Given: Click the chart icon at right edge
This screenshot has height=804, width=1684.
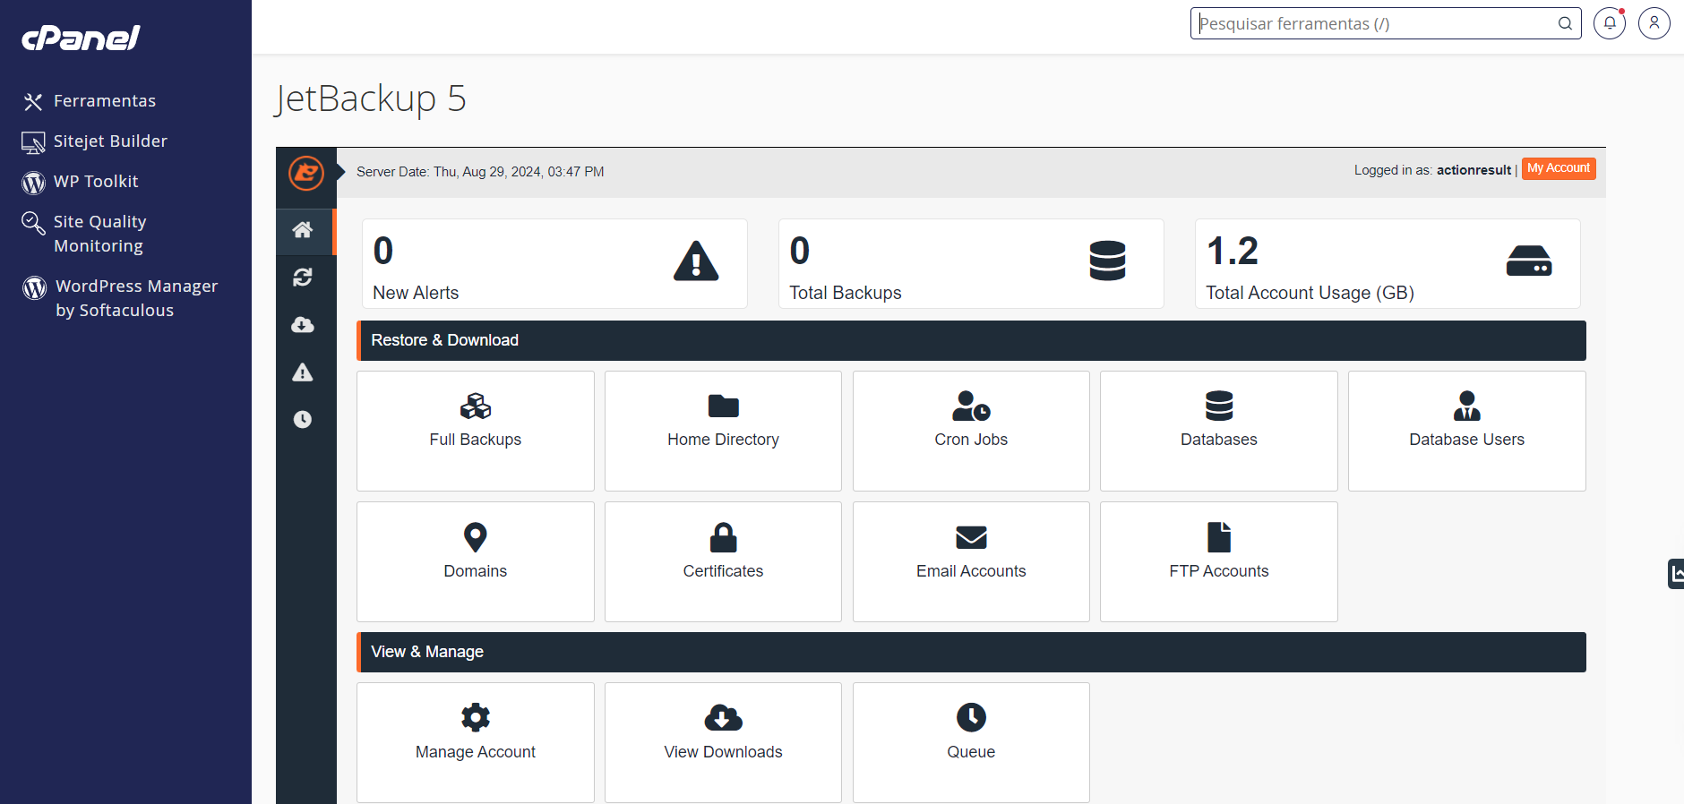Looking at the screenshot, I should 1676,574.
